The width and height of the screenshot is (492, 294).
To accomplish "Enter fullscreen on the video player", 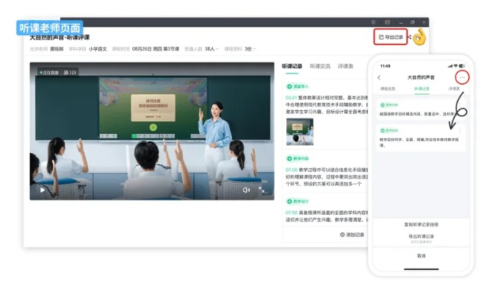I will click(263, 190).
